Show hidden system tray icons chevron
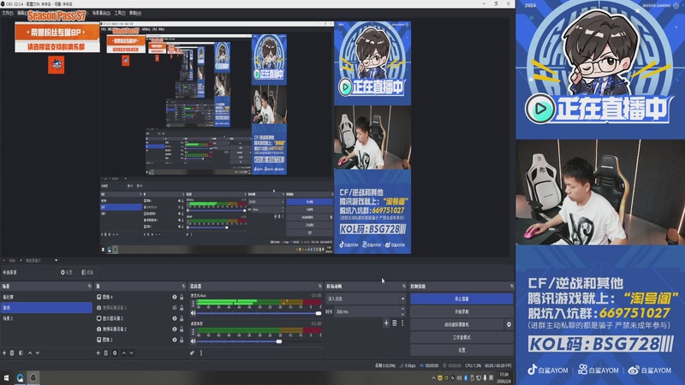 click(x=433, y=378)
